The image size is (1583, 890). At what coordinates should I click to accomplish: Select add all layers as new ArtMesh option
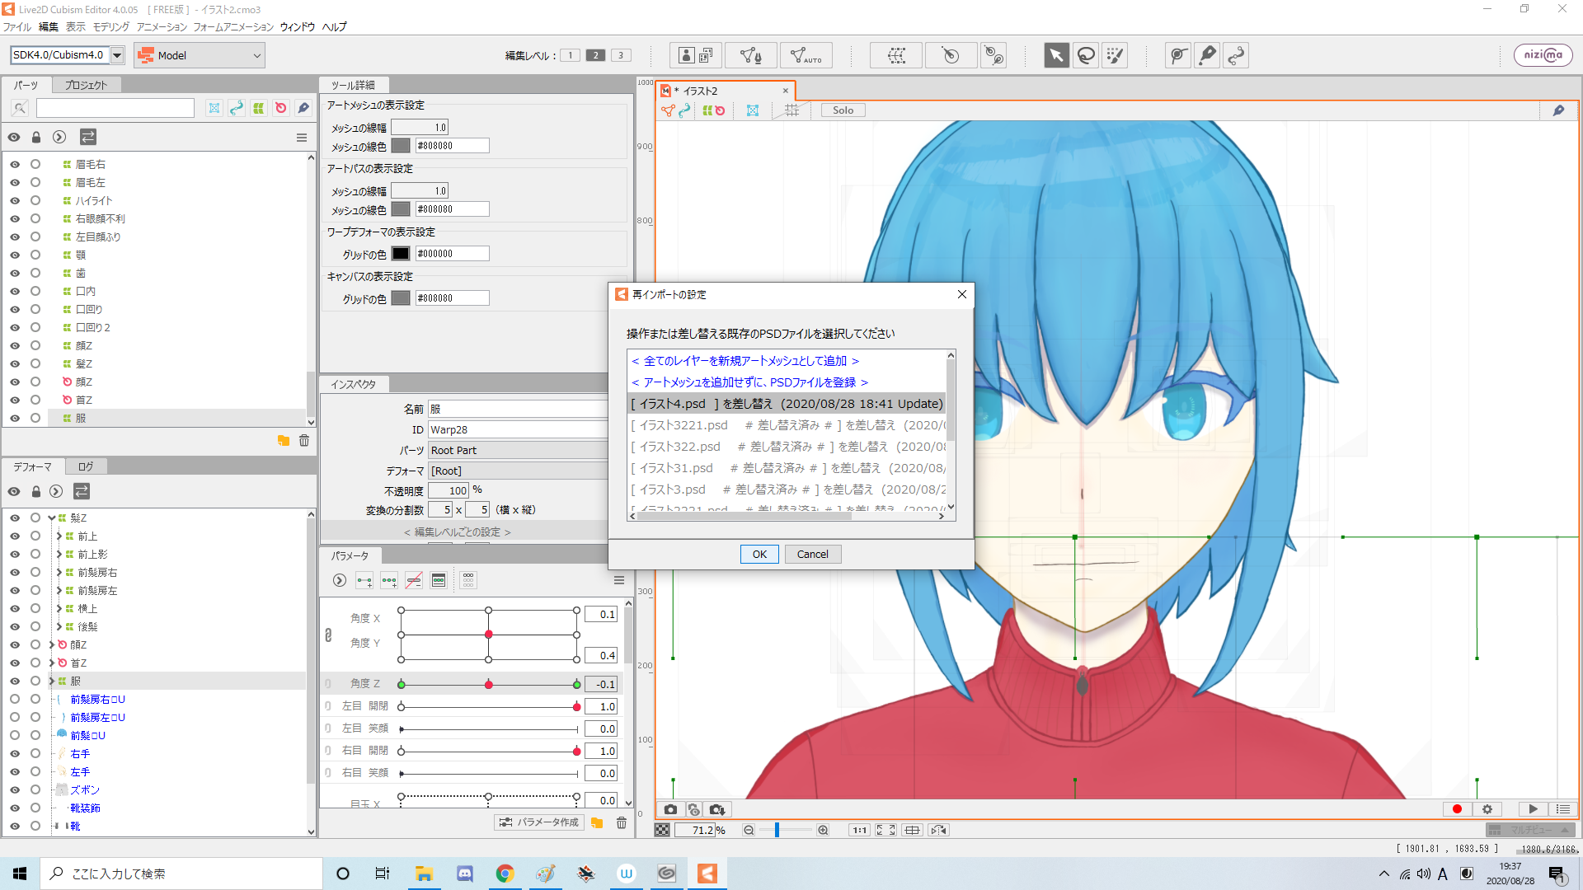pyautogui.click(x=745, y=361)
